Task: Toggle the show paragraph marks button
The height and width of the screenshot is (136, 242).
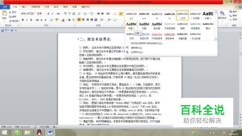Action: pos(121,14)
